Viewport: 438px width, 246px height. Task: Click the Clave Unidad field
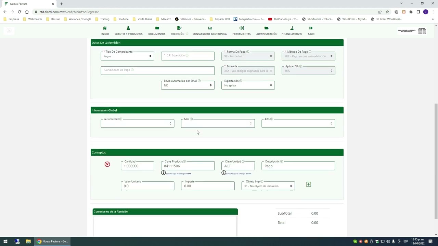pos(238,166)
